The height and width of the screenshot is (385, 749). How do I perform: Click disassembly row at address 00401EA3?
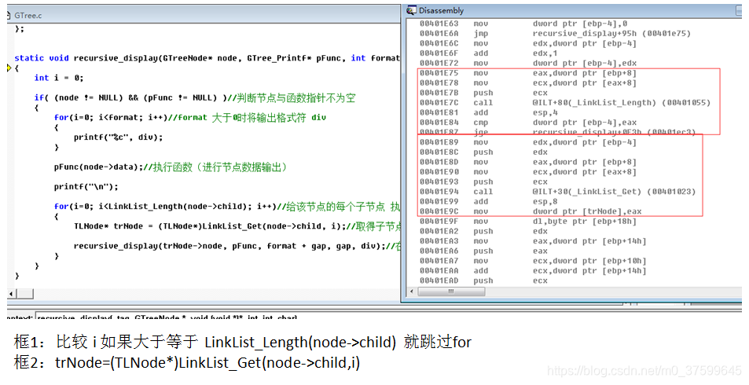pyautogui.click(x=533, y=241)
